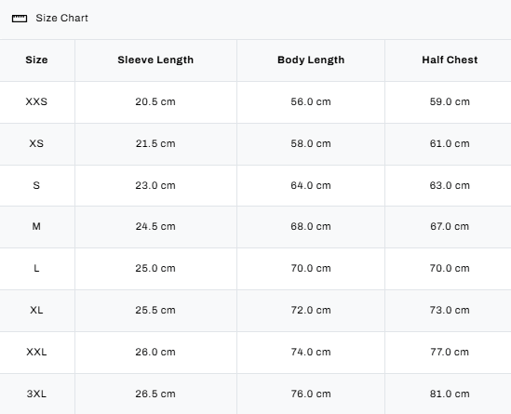Click the 26.0 cm sleeve length cell
This screenshot has width=511, height=414.
click(155, 352)
